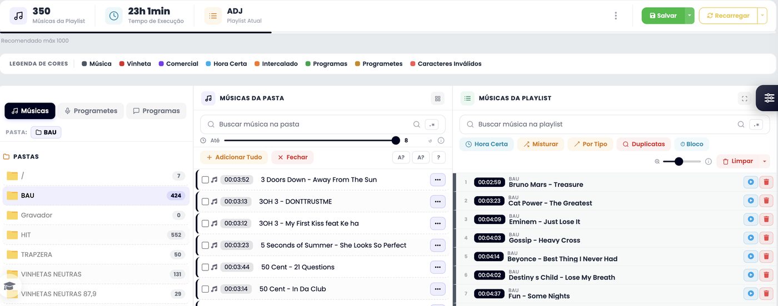
Task: Open options for 50 Cent - 21 Questions
Action: click(x=437, y=267)
